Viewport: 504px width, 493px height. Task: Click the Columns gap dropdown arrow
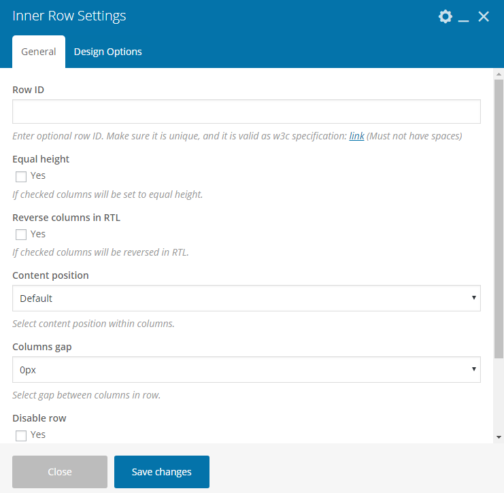tap(474, 369)
